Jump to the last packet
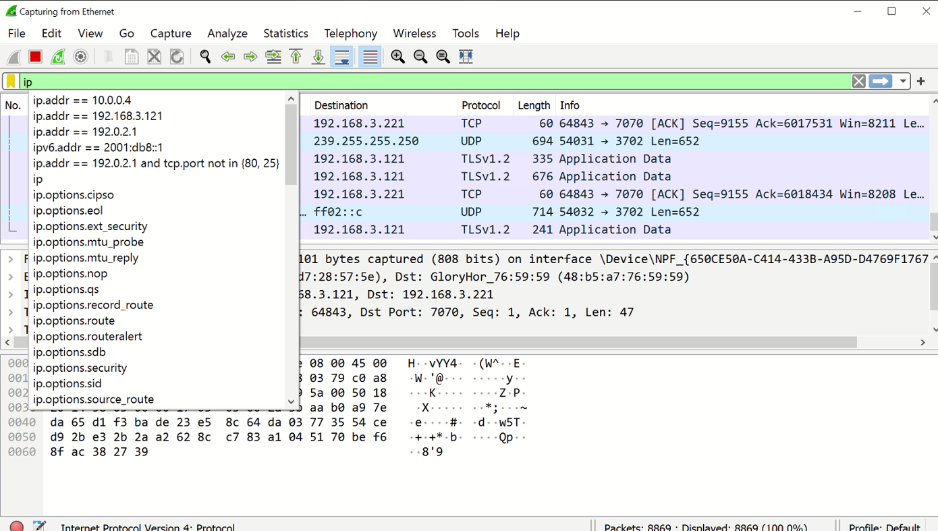 319,57
